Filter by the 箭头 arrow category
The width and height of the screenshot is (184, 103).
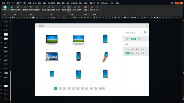pyautogui.click(x=137, y=49)
